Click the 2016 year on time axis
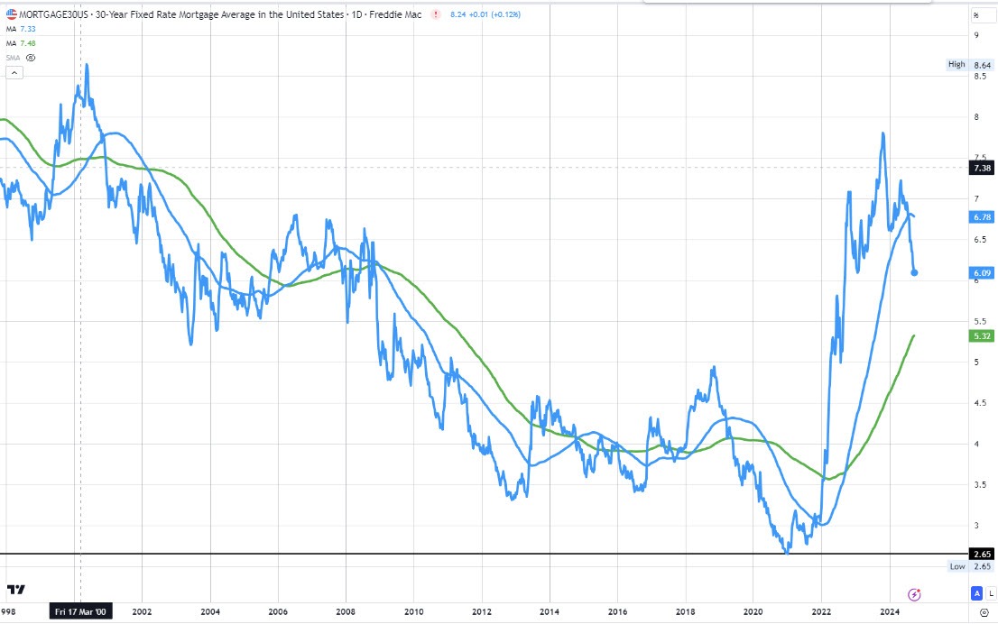 [617, 612]
